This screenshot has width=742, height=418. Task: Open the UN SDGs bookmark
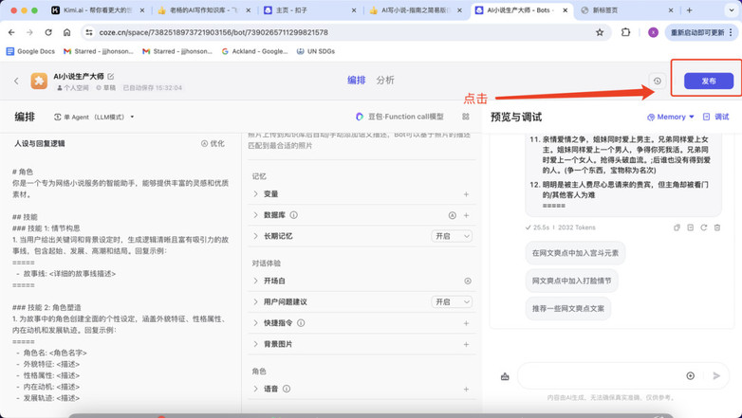click(316, 51)
